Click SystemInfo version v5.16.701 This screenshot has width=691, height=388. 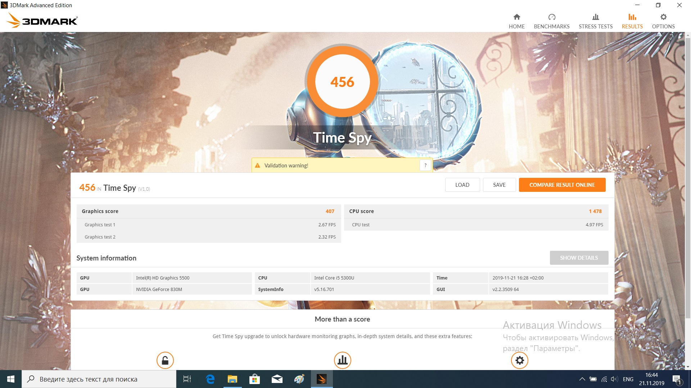370,289
